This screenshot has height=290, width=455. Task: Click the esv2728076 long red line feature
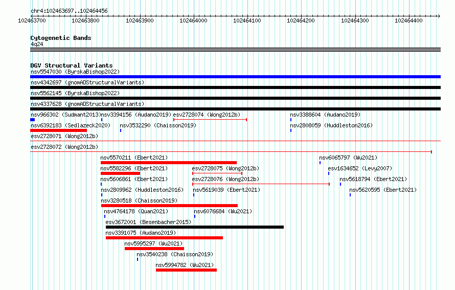tap(261, 184)
